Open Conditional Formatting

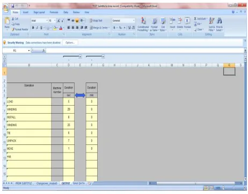coord(143,24)
